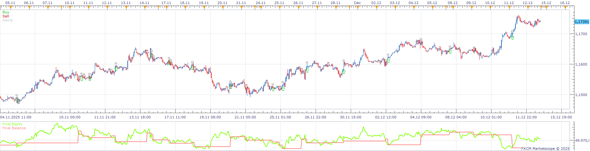Click the 08.12 04:00 time label
Screen dimensions: 590x151
(456, 117)
